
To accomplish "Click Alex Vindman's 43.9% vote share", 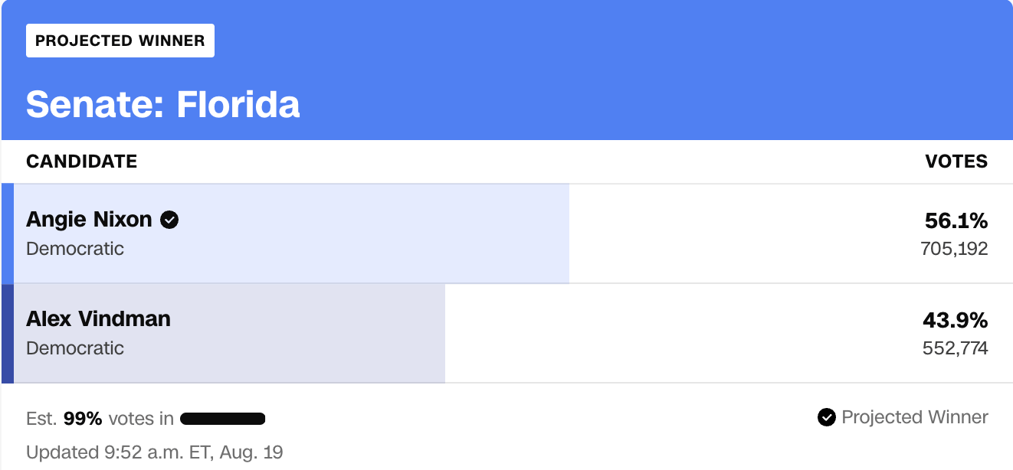I will click(x=956, y=320).
